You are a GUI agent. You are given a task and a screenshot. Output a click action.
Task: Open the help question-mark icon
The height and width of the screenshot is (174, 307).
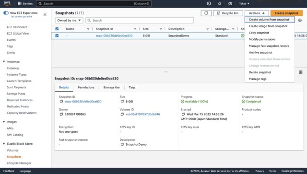[230, 3]
